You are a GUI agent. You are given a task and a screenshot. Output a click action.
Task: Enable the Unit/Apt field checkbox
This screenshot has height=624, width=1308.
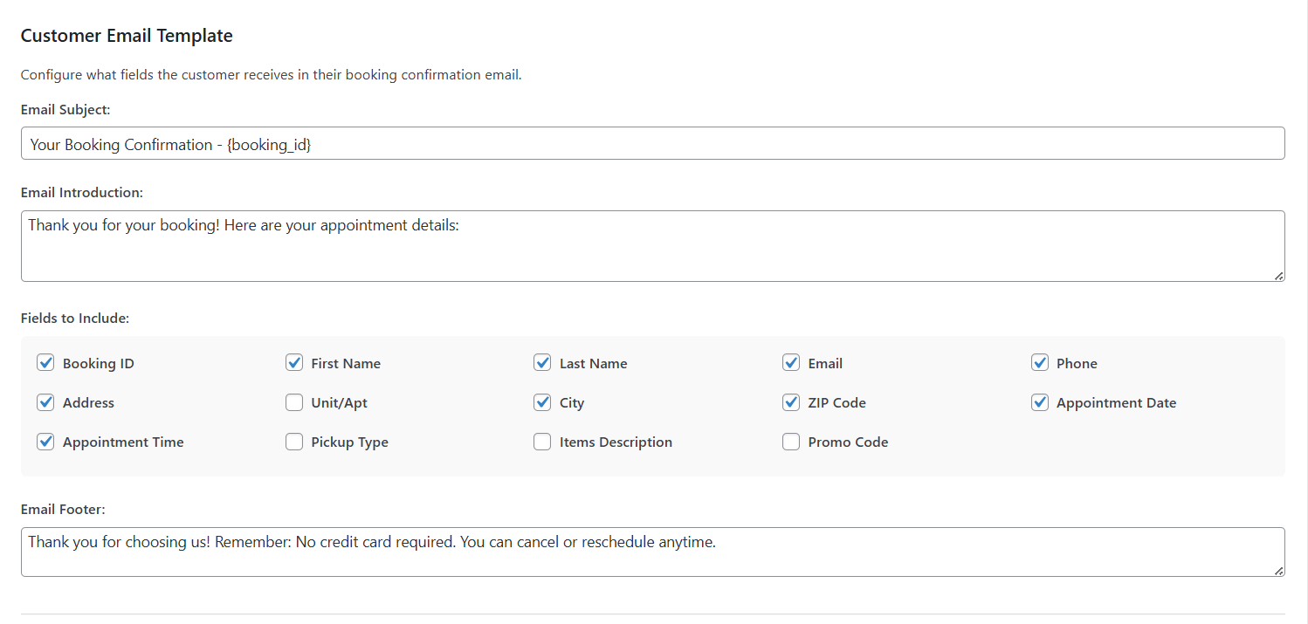(x=294, y=402)
